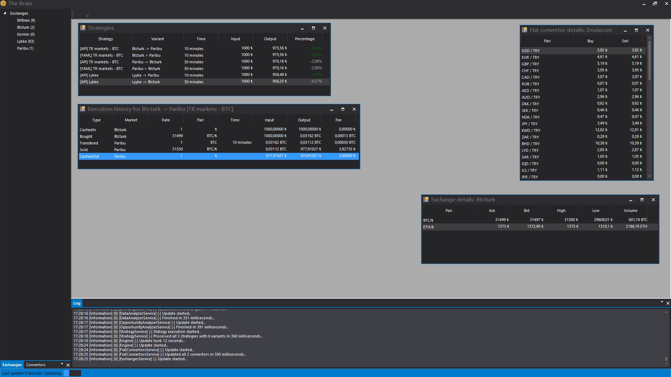Viewport: 671px width, 377px height.
Task: Select Lykke (83) in exchange tree
Action: pyautogui.click(x=26, y=41)
